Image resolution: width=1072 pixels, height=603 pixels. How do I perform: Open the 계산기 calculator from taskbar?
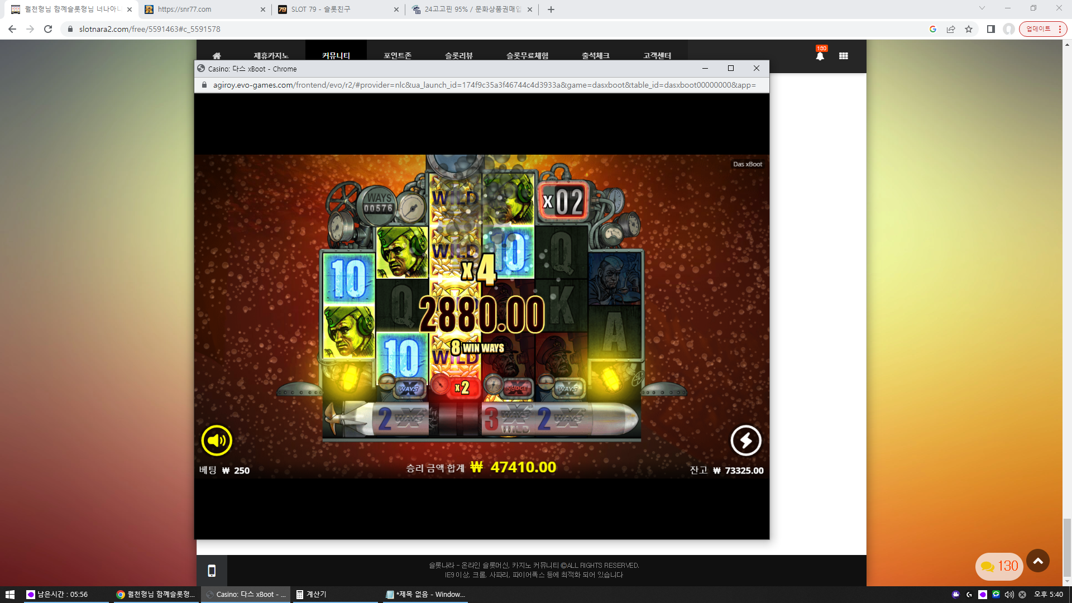(335, 595)
